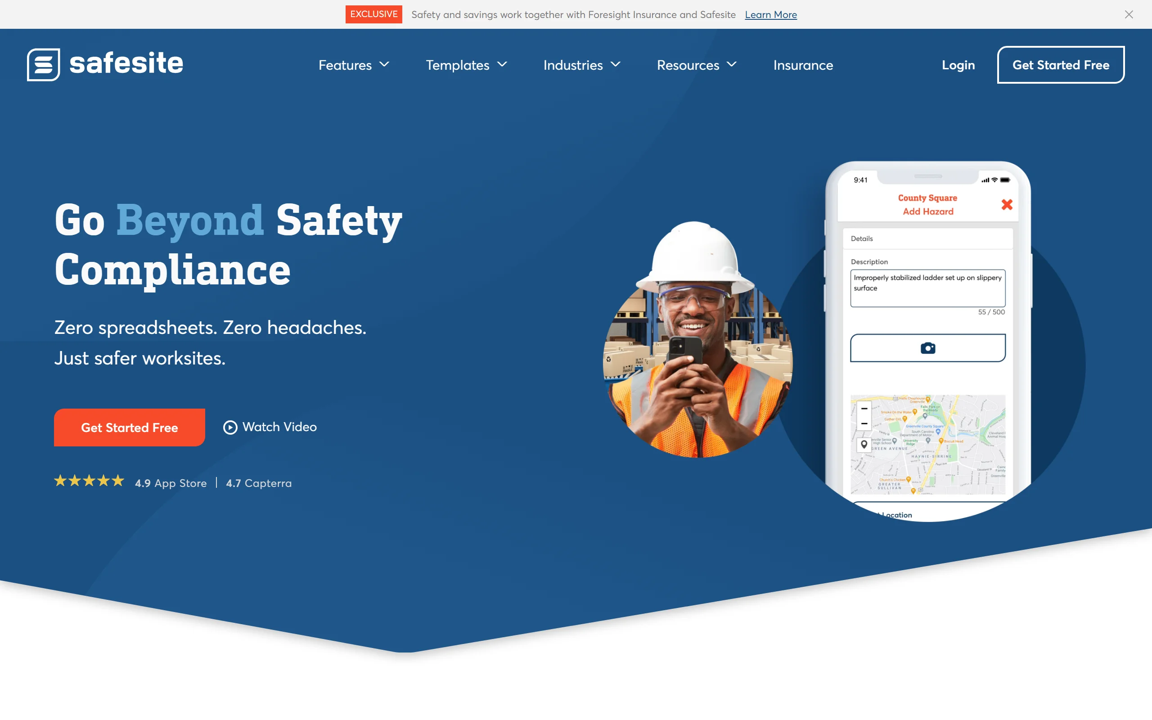Click the EXCLUSIVE red badge
The image size is (1152, 720).
[x=373, y=14]
